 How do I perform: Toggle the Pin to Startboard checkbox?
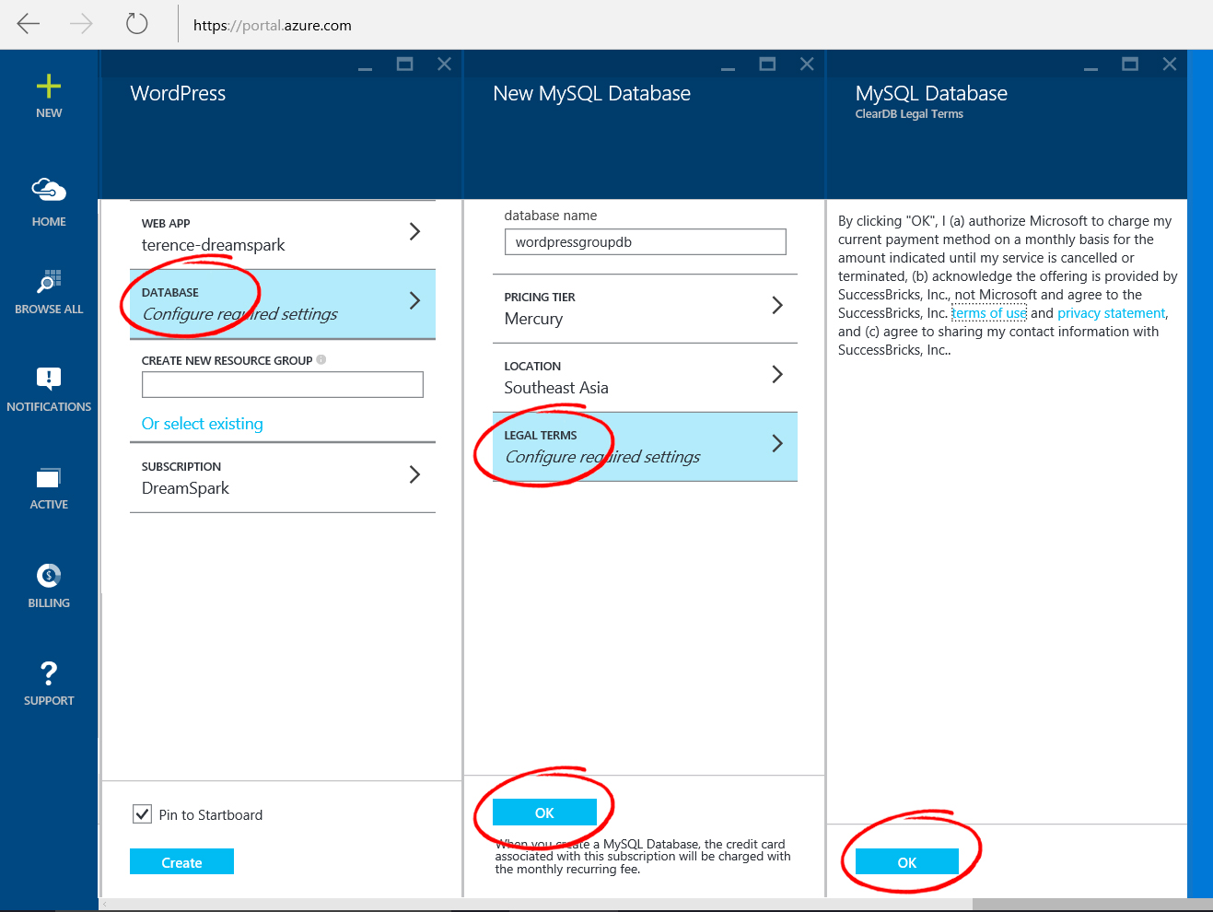click(x=142, y=813)
